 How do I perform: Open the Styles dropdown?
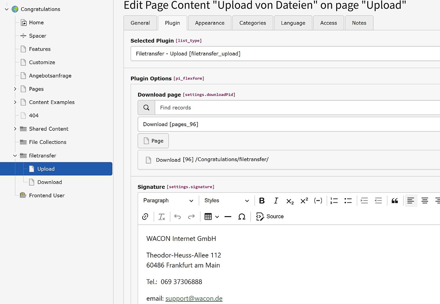pos(226,201)
